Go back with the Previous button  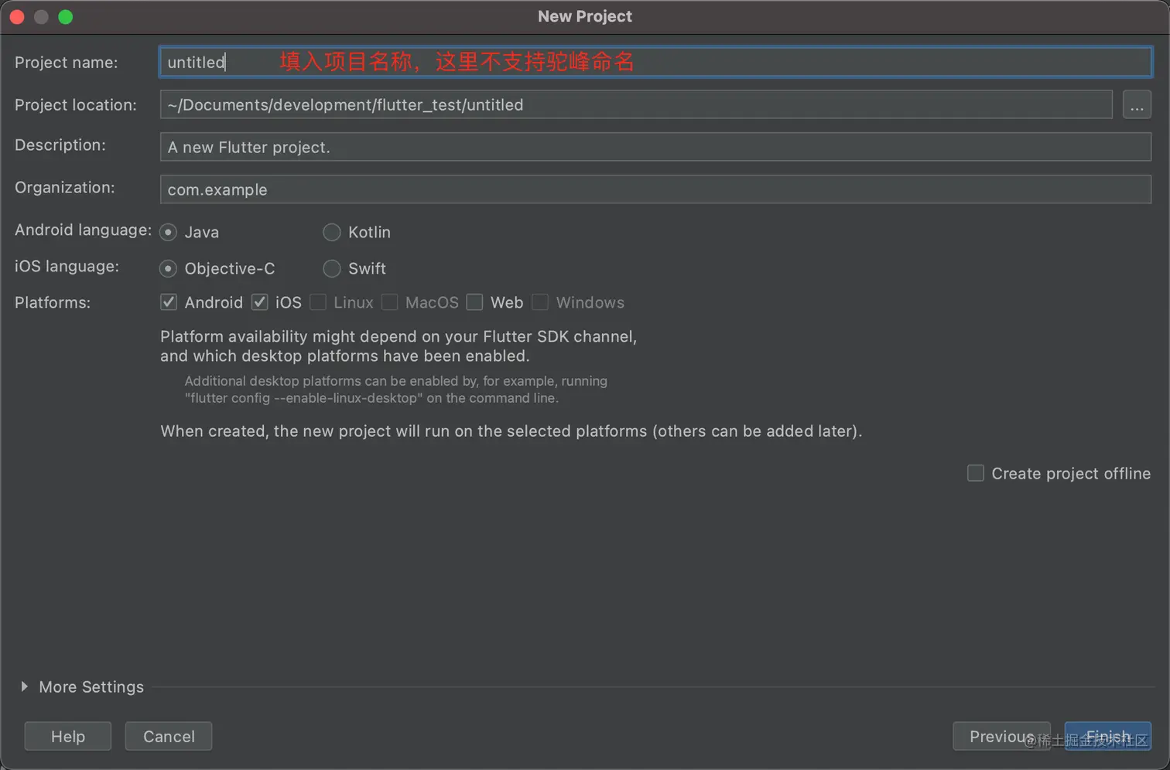(1002, 736)
